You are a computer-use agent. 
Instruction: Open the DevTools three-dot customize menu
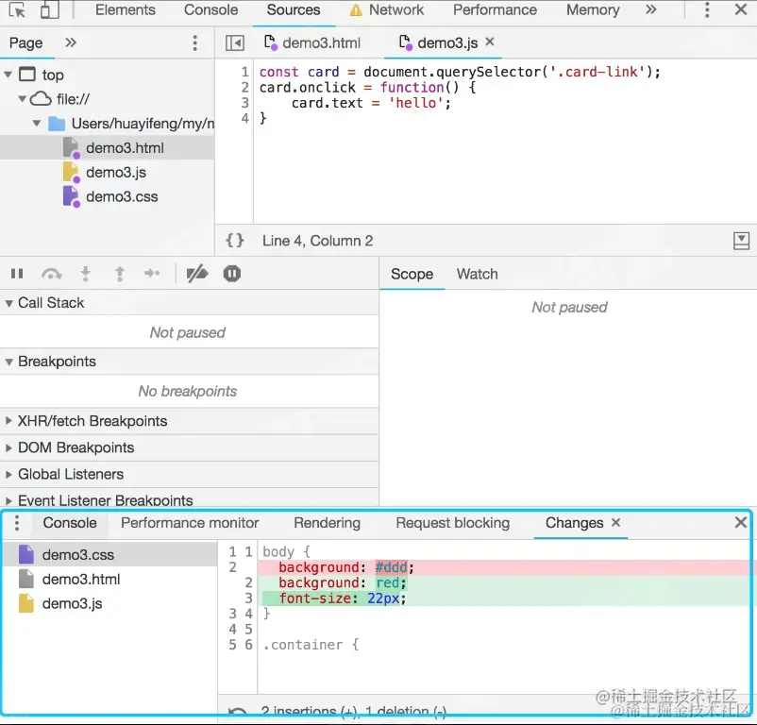pyautogui.click(x=707, y=9)
